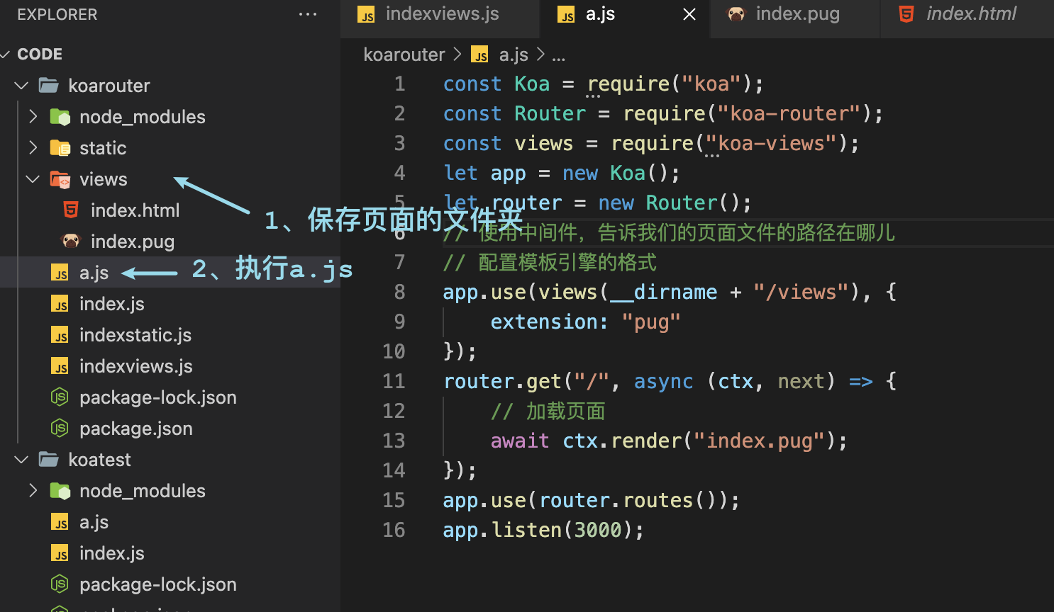Viewport: 1054px width, 612px height.
Task: Click koatest node_modules folder icon
Action: [x=60, y=491]
